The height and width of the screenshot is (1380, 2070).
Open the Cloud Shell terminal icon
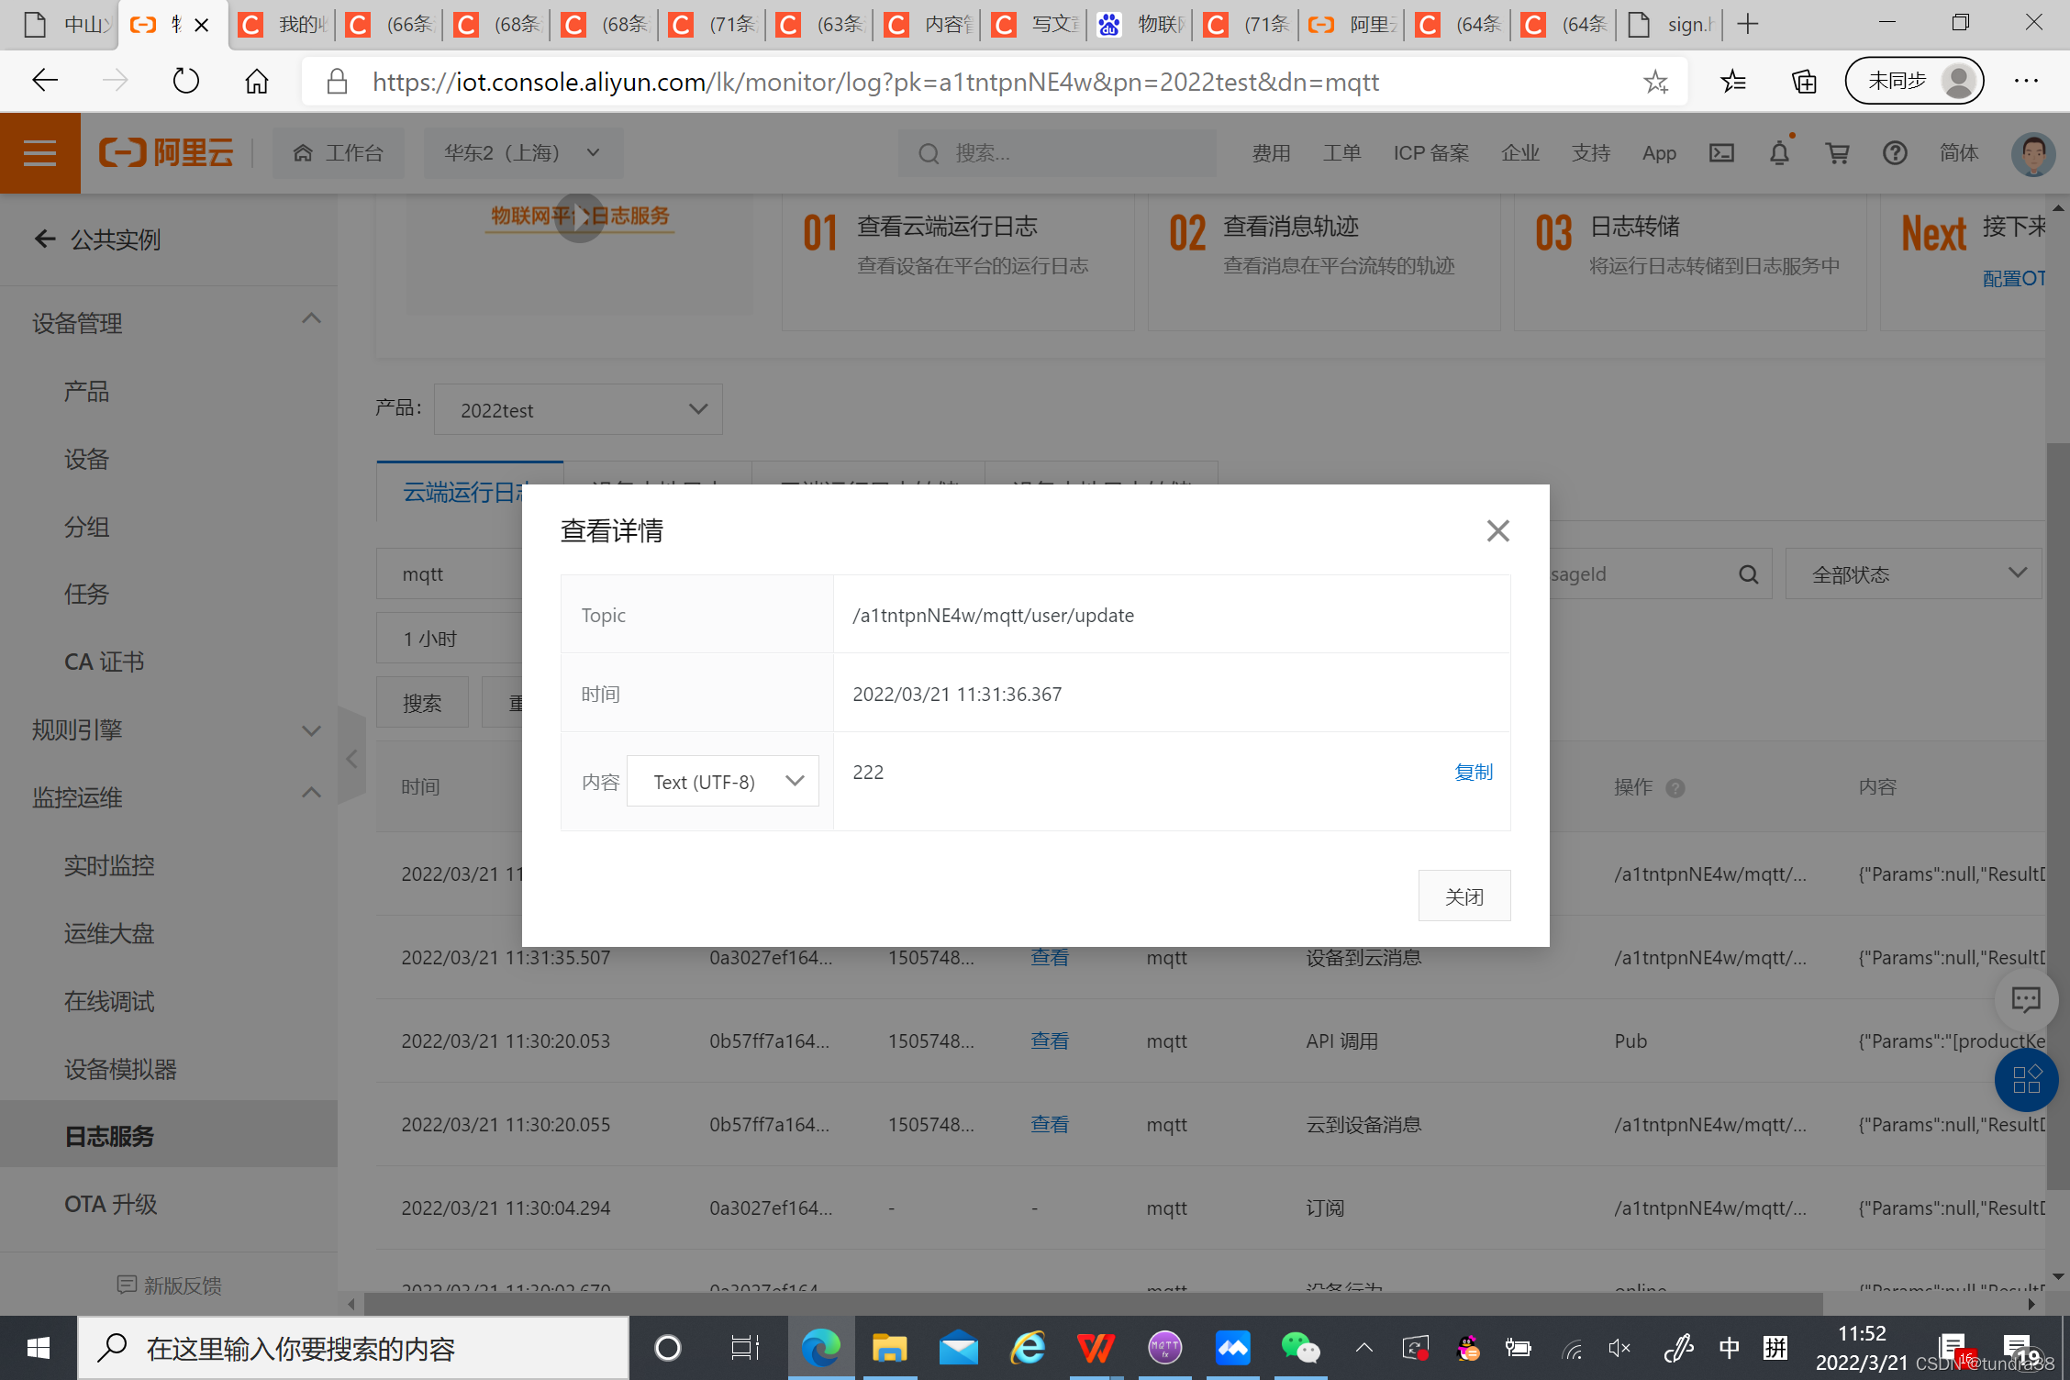1721,153
